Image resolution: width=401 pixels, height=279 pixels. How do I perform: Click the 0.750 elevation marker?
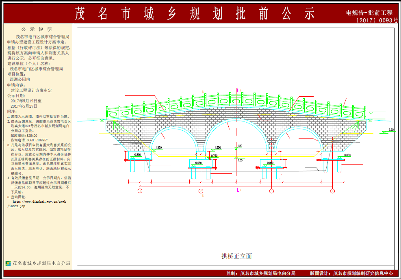(x=214, y=156)
